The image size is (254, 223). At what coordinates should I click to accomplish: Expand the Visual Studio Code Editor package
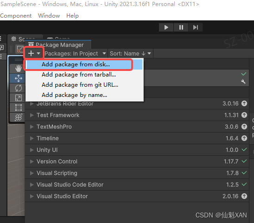32,185
